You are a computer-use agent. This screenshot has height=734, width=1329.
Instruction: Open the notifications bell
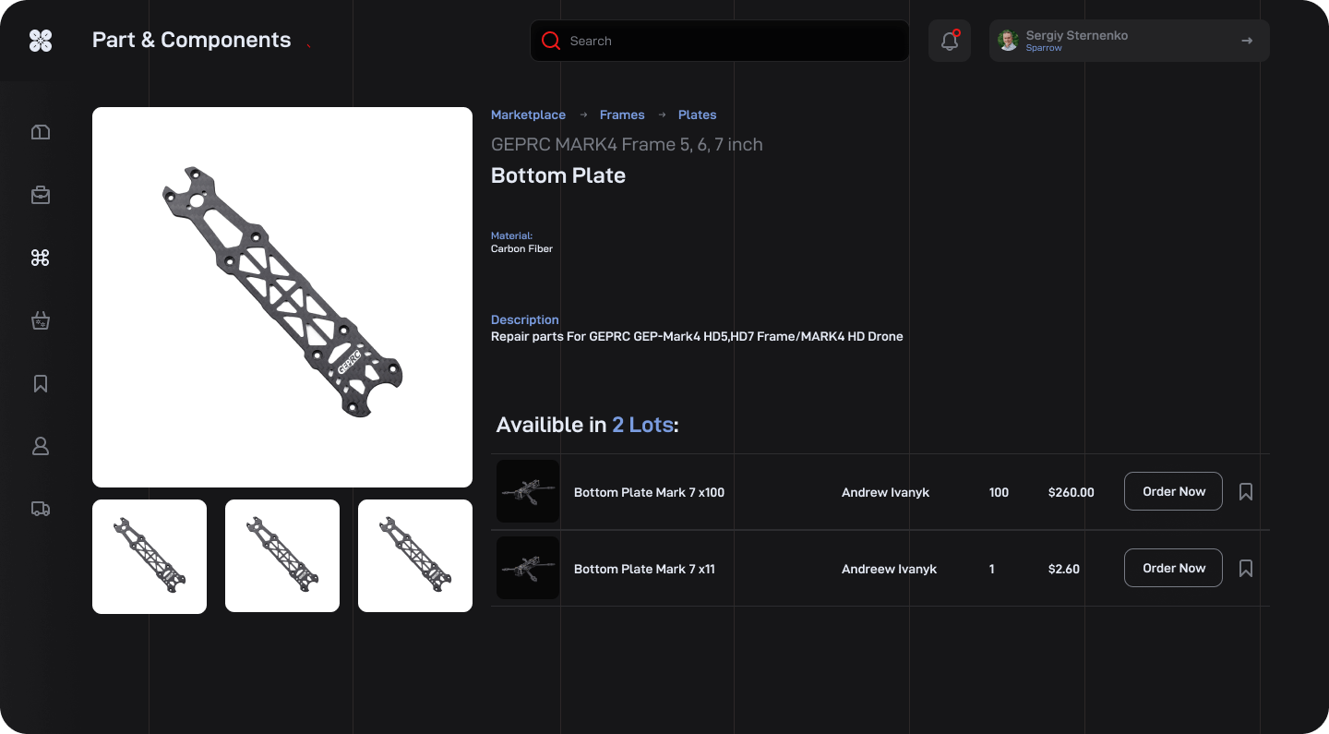pos(949,41)
